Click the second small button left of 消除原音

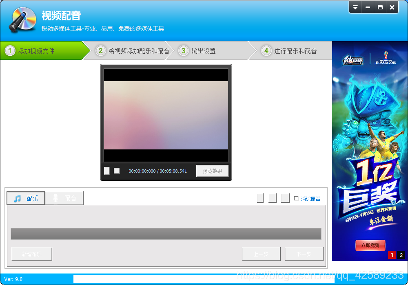273,198
